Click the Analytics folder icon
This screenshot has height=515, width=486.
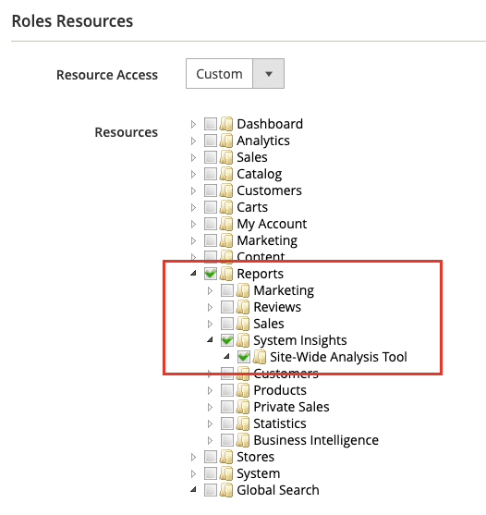tap(226, 141)
